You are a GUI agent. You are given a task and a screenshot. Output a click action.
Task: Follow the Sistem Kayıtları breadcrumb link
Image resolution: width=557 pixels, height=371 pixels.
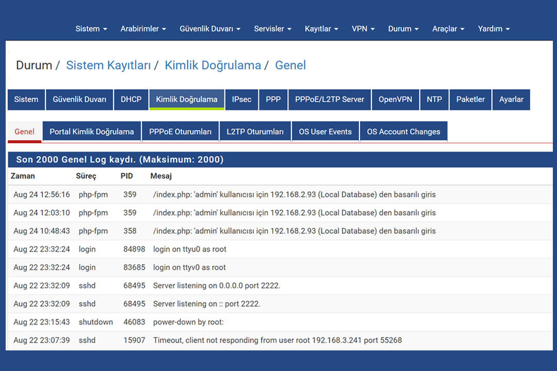(108, 65)
